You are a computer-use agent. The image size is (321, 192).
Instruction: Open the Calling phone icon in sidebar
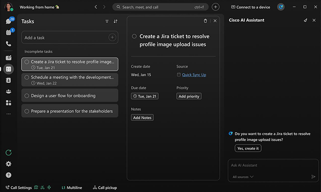(x=8, y=44)
